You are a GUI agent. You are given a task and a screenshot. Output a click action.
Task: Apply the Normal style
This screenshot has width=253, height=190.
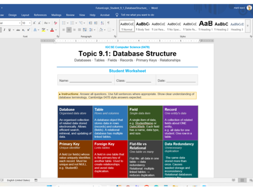click(x=127, y=26)
